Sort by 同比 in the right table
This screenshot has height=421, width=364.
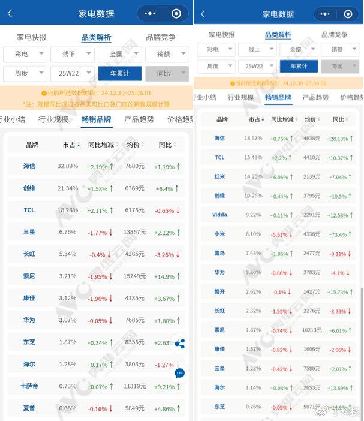[340, 119]
